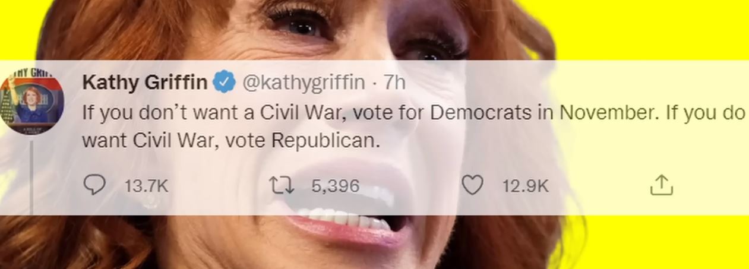Click the reply speech bubble icon
Image resolution: width=749 pixels, height=269 pixels.
point(93,186)
